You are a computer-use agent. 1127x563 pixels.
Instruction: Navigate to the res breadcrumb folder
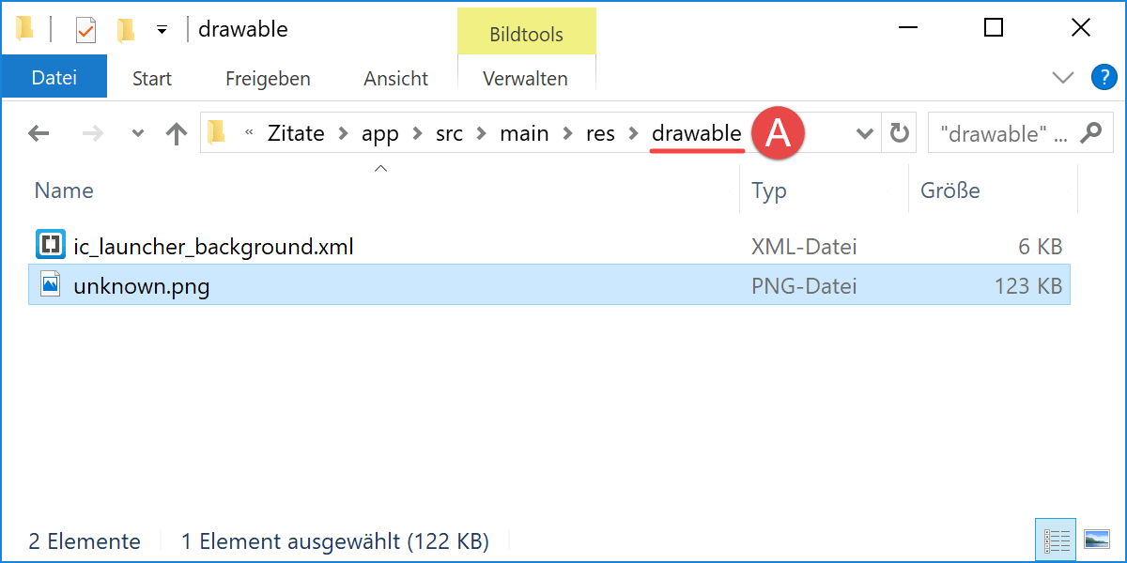coord(600,133)
